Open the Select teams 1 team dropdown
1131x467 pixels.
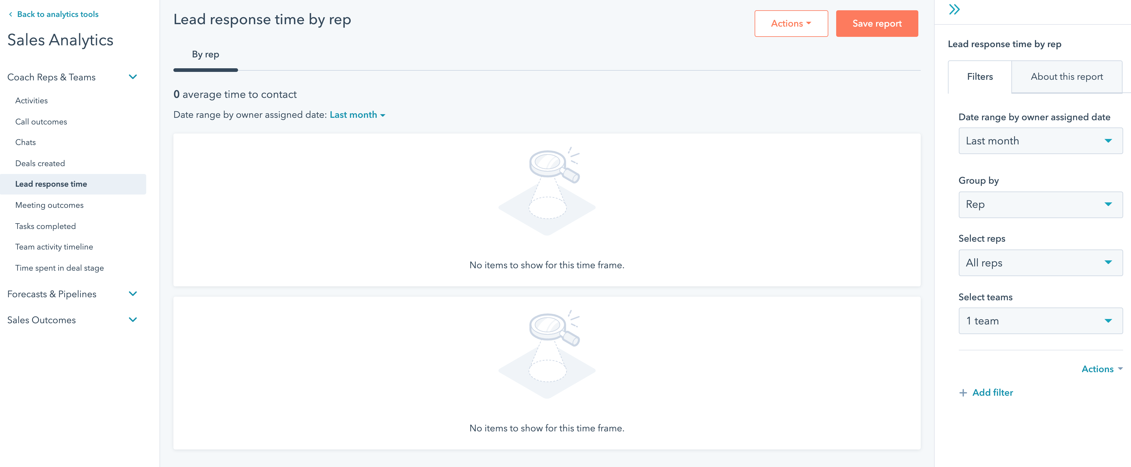click(x=1041, y=321)
